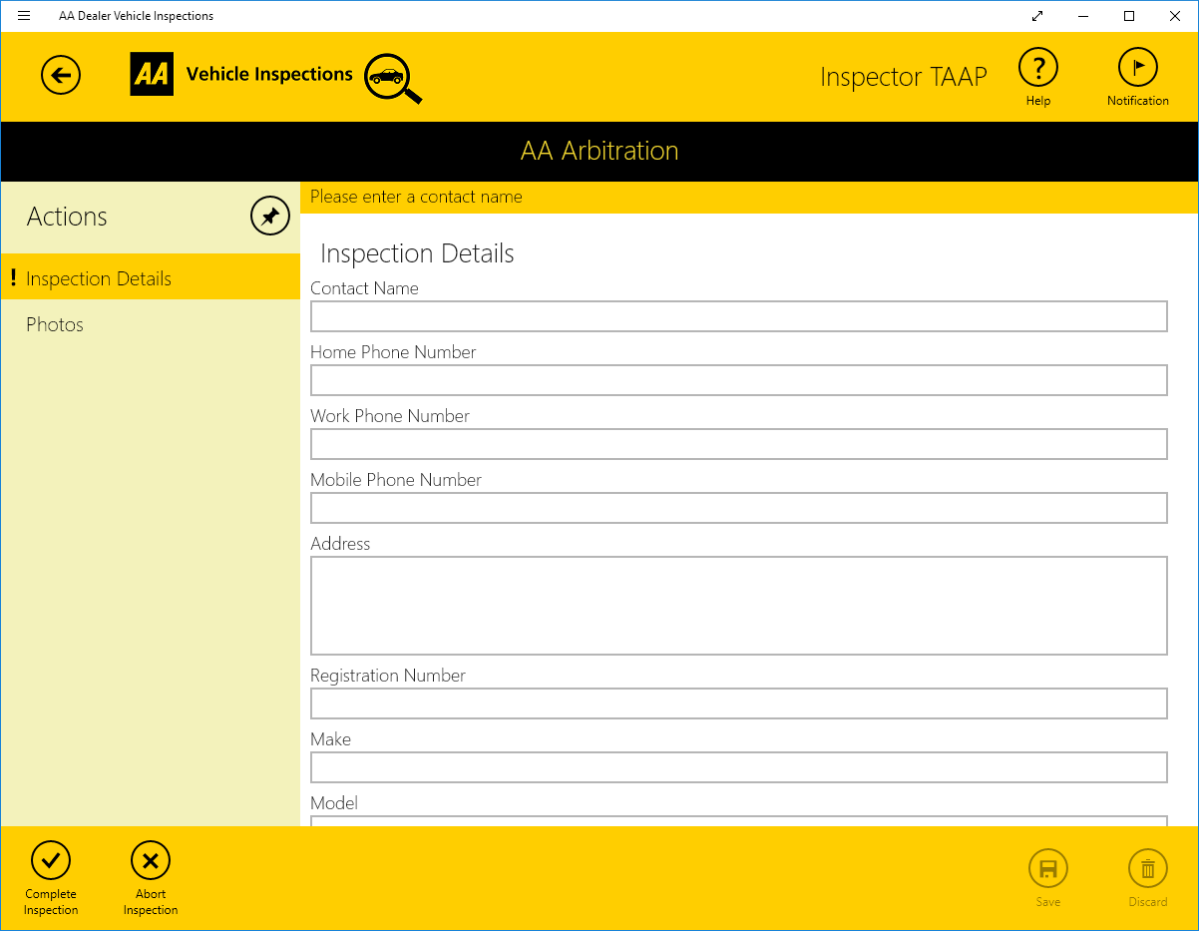Toggle full screen with diagonal arrows icon
Viewport: 1199px width, 931px height.
(x=1037, y=16)
